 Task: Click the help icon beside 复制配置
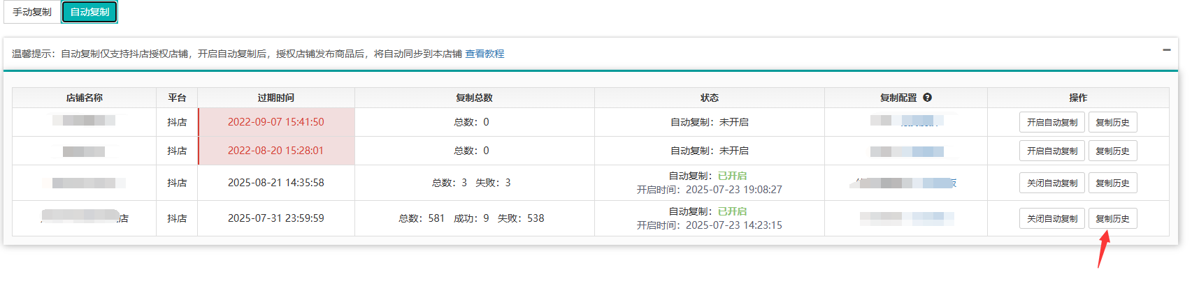tap(927, 98)
